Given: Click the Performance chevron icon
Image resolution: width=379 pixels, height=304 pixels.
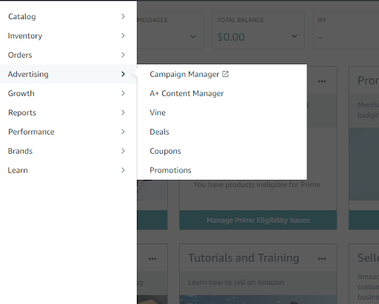Looking at the screenshot, I should [x=123, y=132].
